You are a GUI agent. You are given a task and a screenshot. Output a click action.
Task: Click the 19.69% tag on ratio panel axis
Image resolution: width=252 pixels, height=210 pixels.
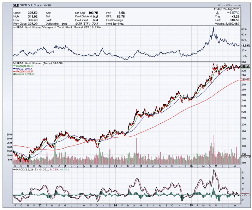click(x=245, y=46)
